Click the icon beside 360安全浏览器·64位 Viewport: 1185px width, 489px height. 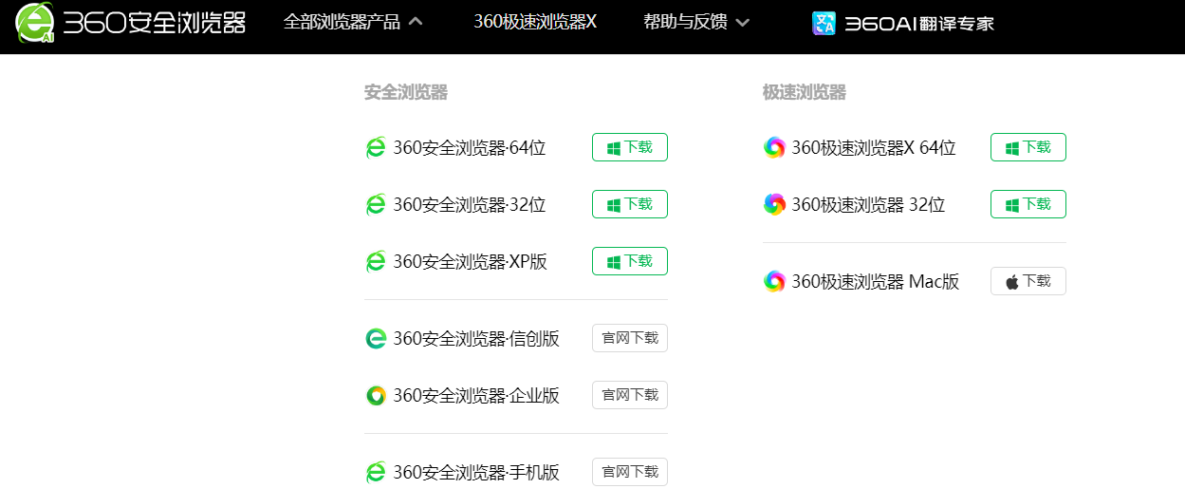376,148
